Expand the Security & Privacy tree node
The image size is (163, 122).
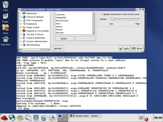tap(21, 34)
